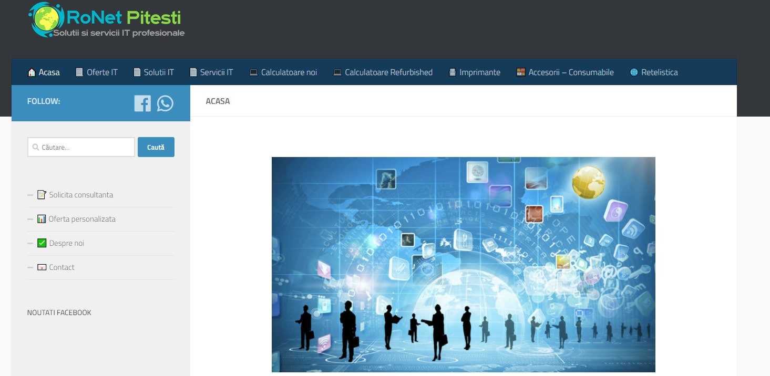Click the envelope icon beside Contact
The image size is (770, 376).
coord(42,267)
